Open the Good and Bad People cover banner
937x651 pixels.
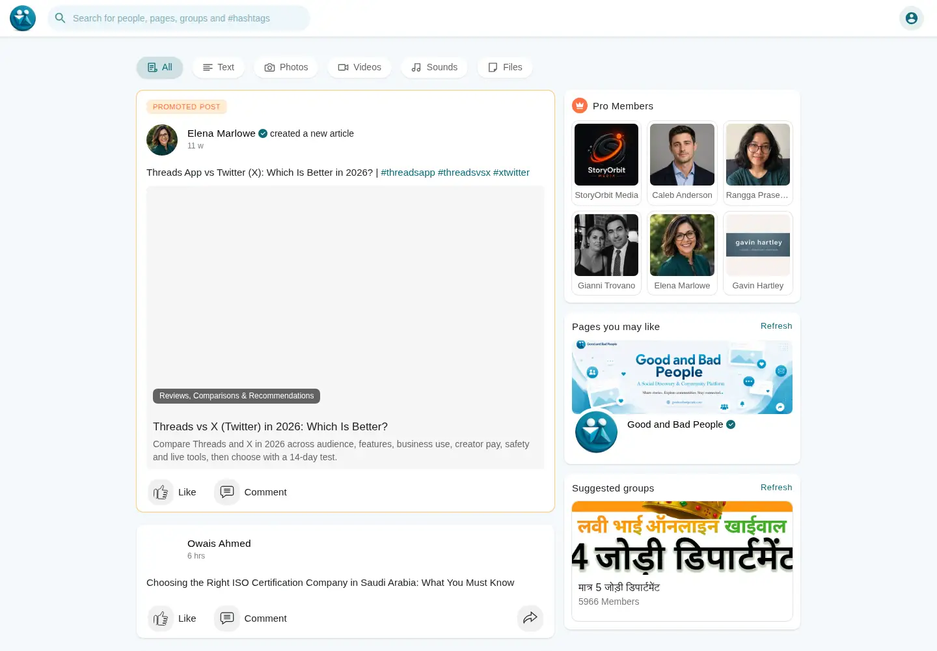pyautogui.click(x=682, y=377)
